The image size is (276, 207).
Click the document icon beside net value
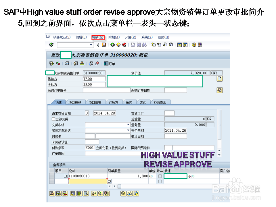219,78
